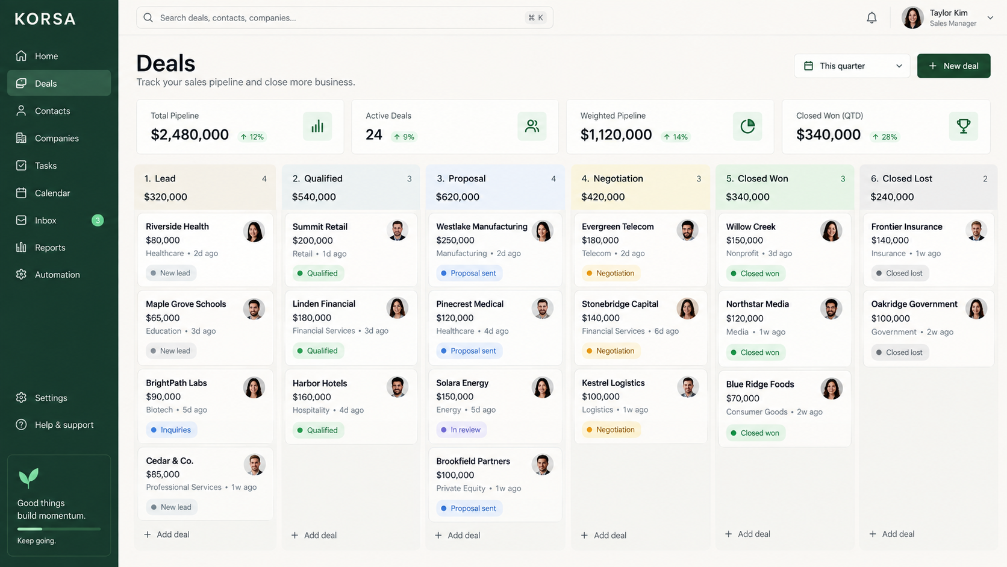Click the Inquiries tag on BrightPath Labs
Screen dimensions: 1007x567
[170, 430]
